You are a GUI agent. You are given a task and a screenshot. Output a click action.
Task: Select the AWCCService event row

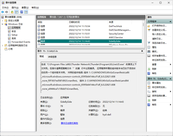[90, 37]
